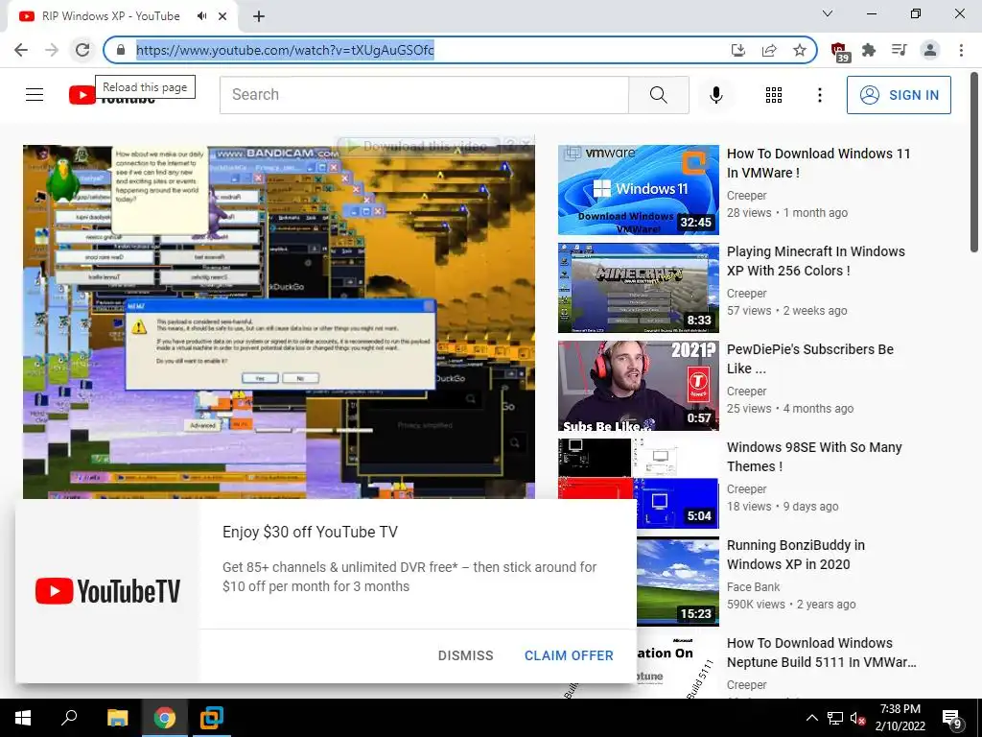Viewport: 982px width, 737px height.
Task: Click CLAIM OFFER for YouTube TV
Action: pyautogui.click(x=569, y=655)
